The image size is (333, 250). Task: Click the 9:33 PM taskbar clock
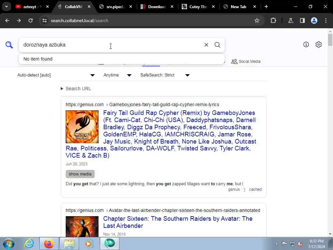point(316,244)
